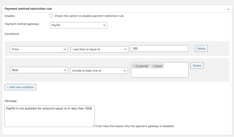This screenshot has width=234, height=137.
Task: Check the disable payment restriction rule checkbox
Action: [51, 16]
